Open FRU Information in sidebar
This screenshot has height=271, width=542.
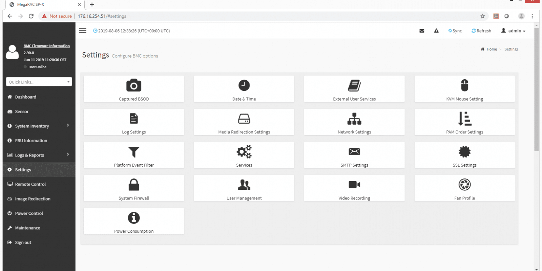(39, 141)
